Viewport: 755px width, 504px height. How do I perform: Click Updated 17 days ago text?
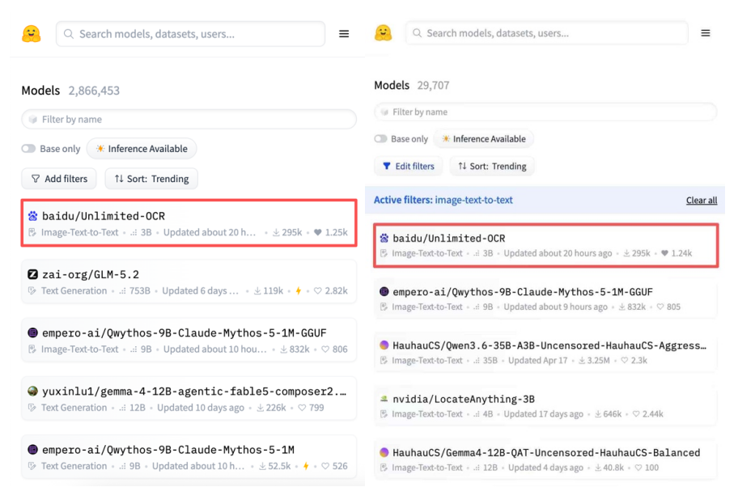(543, 414)
